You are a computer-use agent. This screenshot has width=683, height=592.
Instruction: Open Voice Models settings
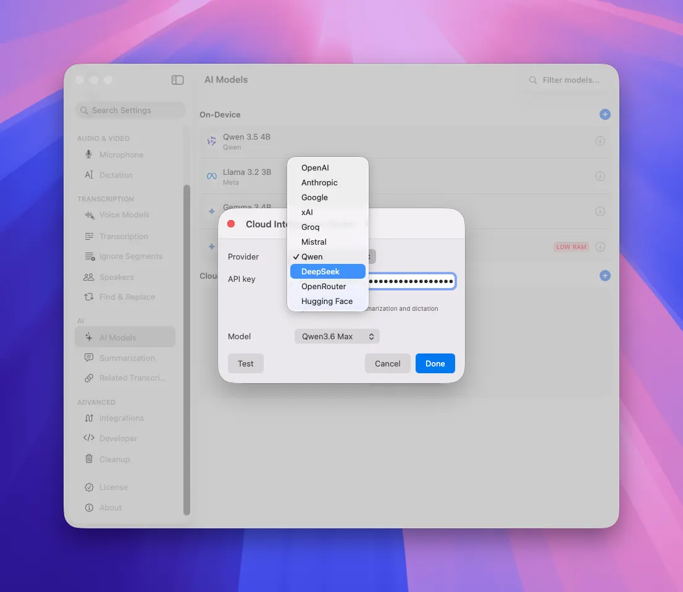(x=125, y=215)
